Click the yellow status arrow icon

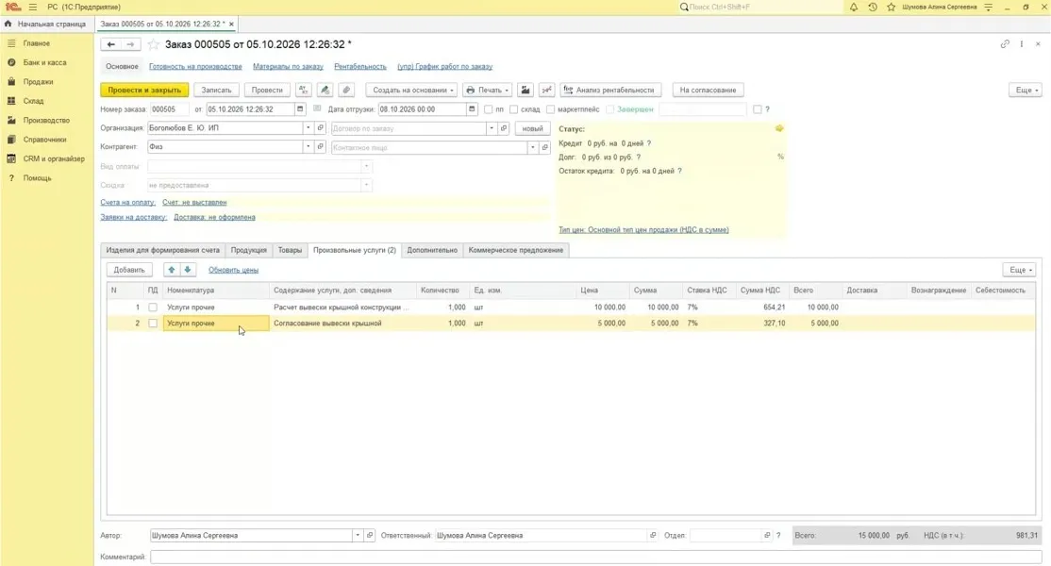click(779, 128)
